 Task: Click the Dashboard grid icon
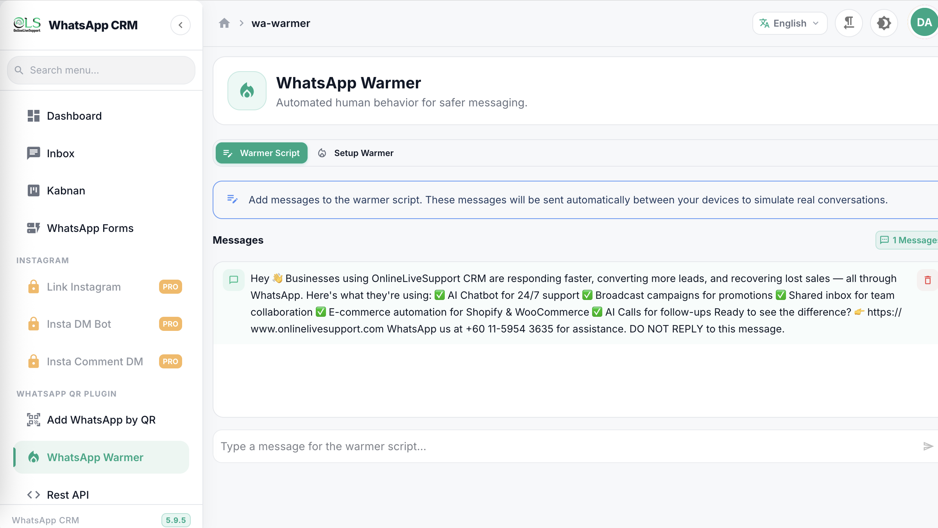pyautogui.click(x=34, y=116)
